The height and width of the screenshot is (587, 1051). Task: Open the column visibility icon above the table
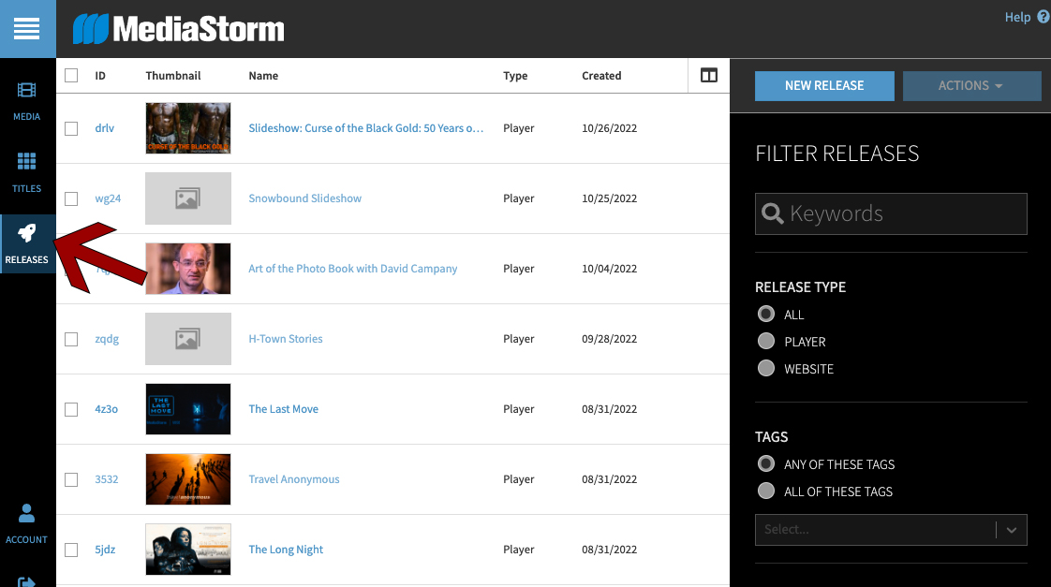pyautogui.click(x=708, y=75)
